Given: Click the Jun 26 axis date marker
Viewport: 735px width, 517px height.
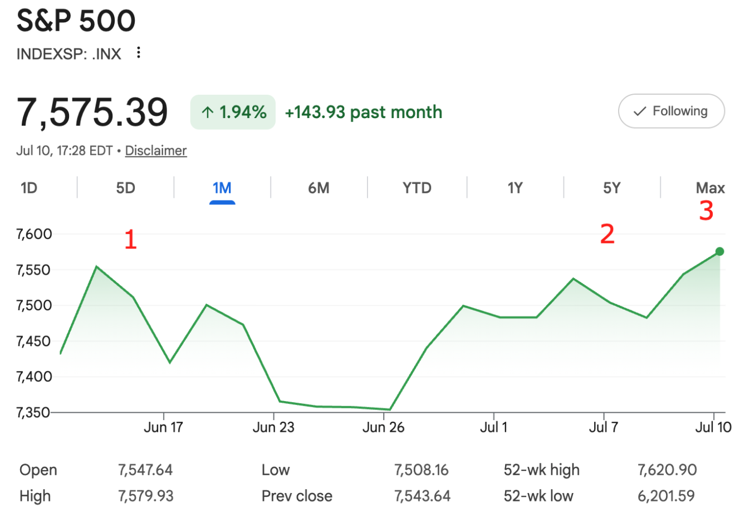Looking at the screenshot, I should [383, 427].
